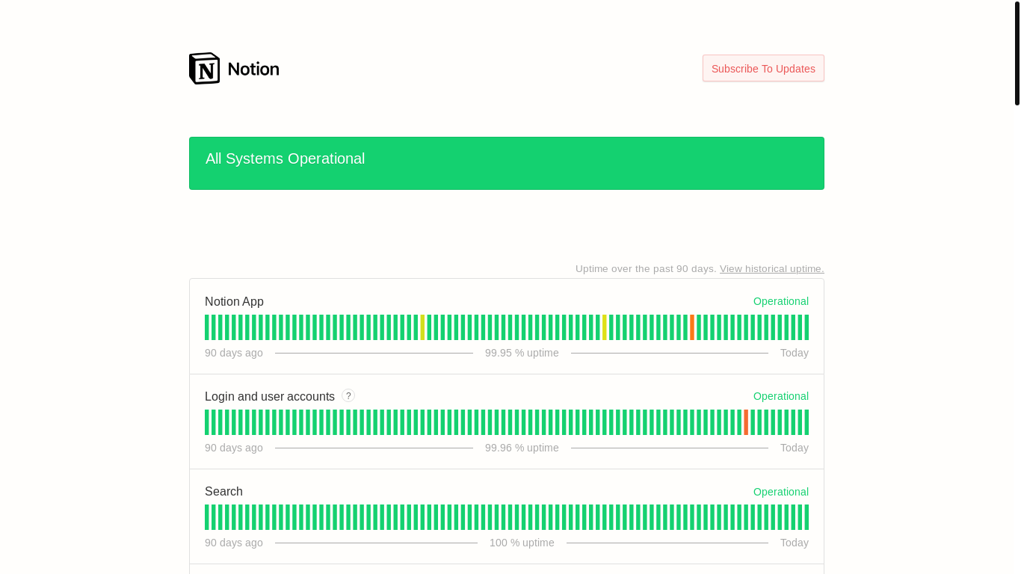Click the first green bar in Notion App row
The width and height of the screenshot is (1021, 574).
point(207,327)
